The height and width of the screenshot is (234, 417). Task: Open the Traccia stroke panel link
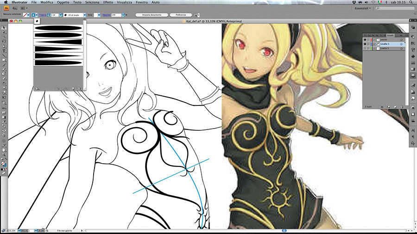tap(43, 15)
